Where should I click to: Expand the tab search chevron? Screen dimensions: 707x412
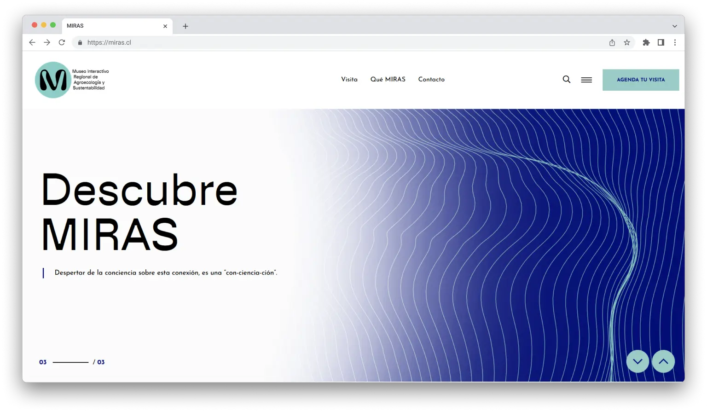click(674, 26)
